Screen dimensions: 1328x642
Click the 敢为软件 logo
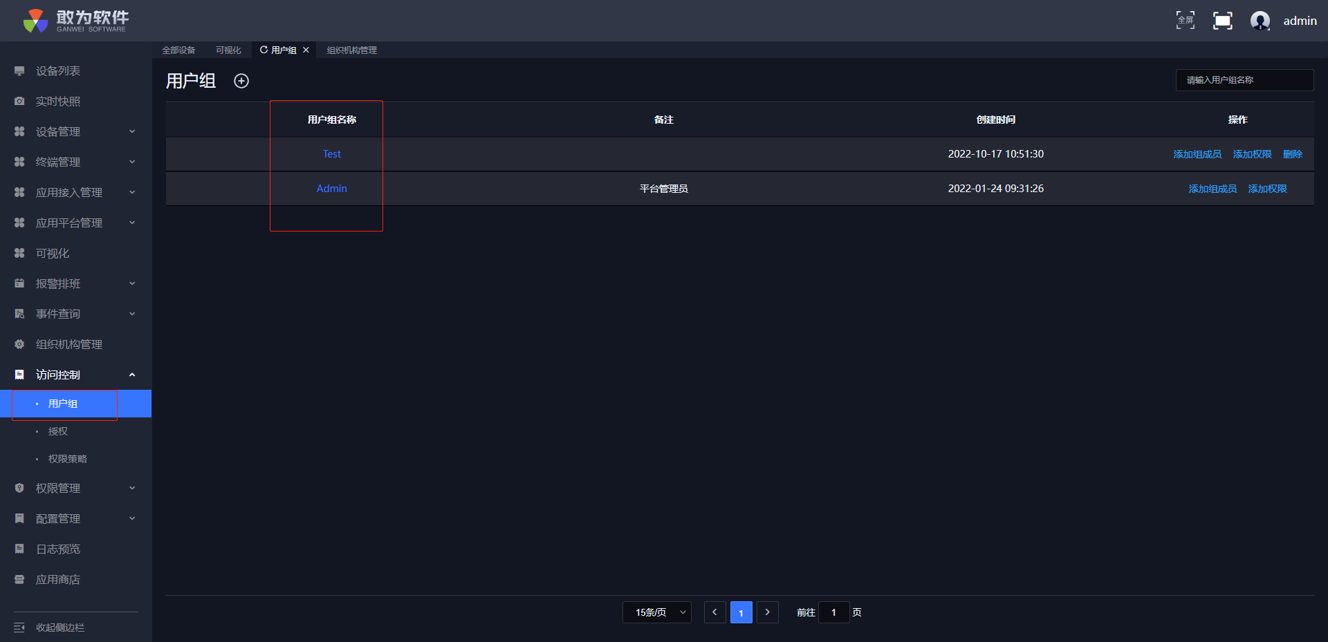coord(75,21)
